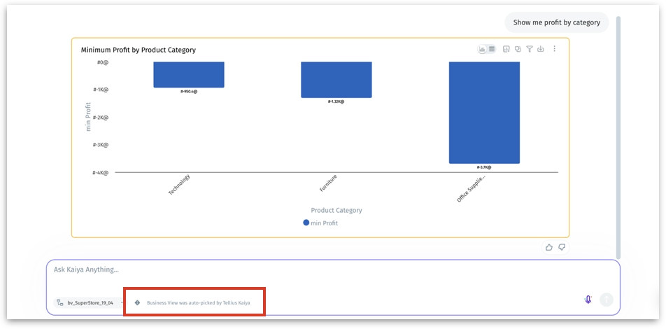Open the filter funnel icon

pos(530,49)
